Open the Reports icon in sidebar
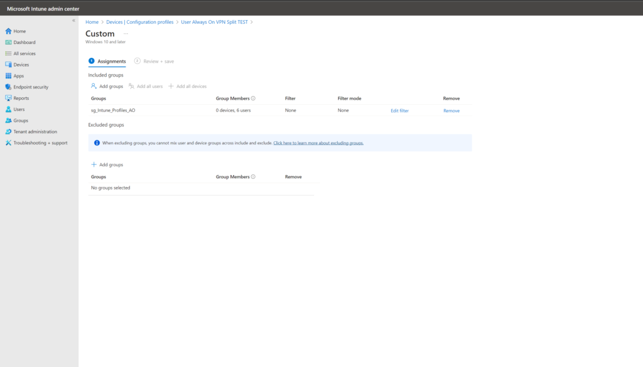Image resolution: width=643 pixels, height=367 pixels. [x=8, y=98]
